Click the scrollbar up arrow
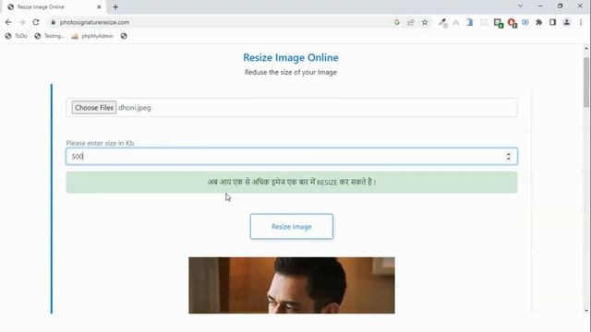This screenshot has width=591, height=332. pyautogui.click(x=586, y=48)
